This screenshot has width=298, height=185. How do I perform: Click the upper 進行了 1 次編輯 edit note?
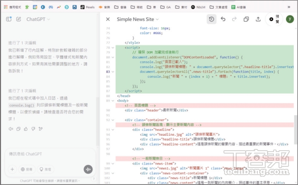22,43
